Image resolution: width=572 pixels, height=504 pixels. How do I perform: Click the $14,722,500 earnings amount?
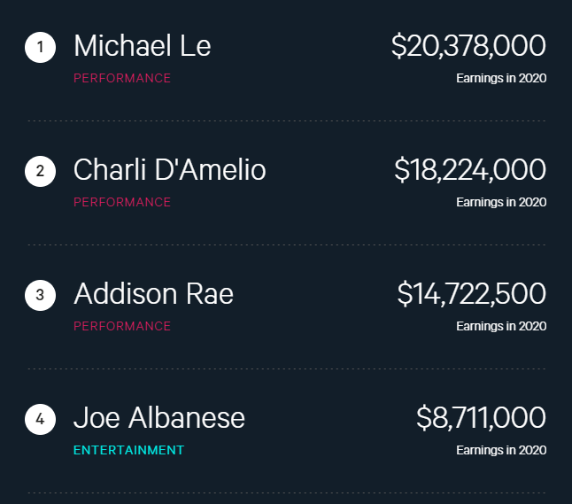471,294
